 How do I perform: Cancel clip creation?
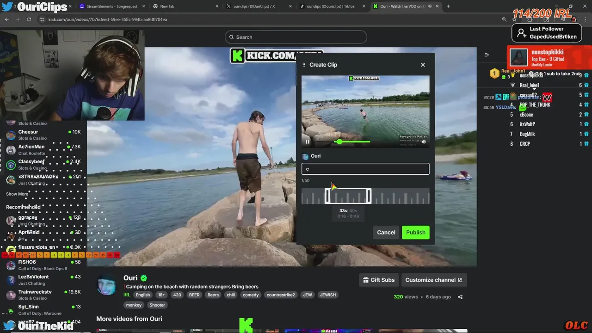[x=386, y=232]
